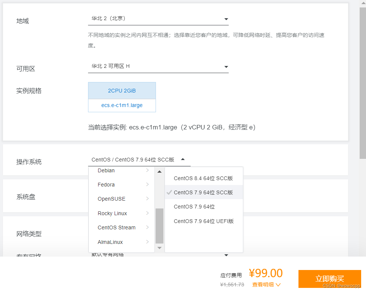The image size is (366, 292).
Task: Collapse the 操作系统 dropdown showing CentOS 7.9
Action: [x=139, y=160]
